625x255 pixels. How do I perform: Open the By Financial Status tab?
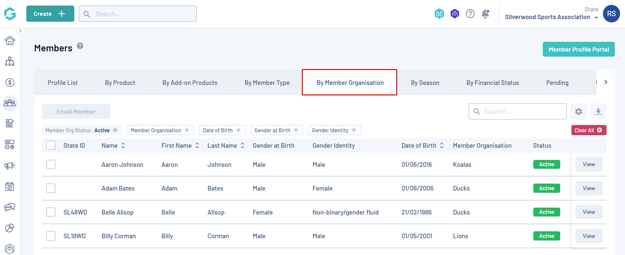tap(493, 83)
